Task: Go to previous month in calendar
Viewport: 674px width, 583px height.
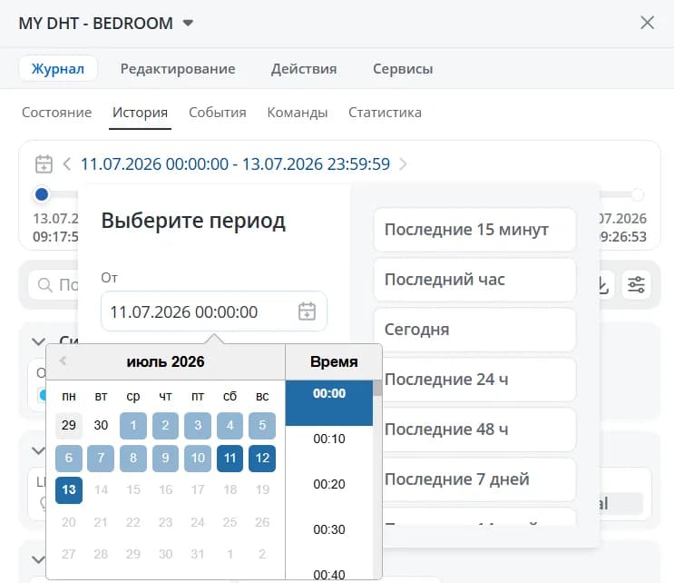Action: coord(63,361)
